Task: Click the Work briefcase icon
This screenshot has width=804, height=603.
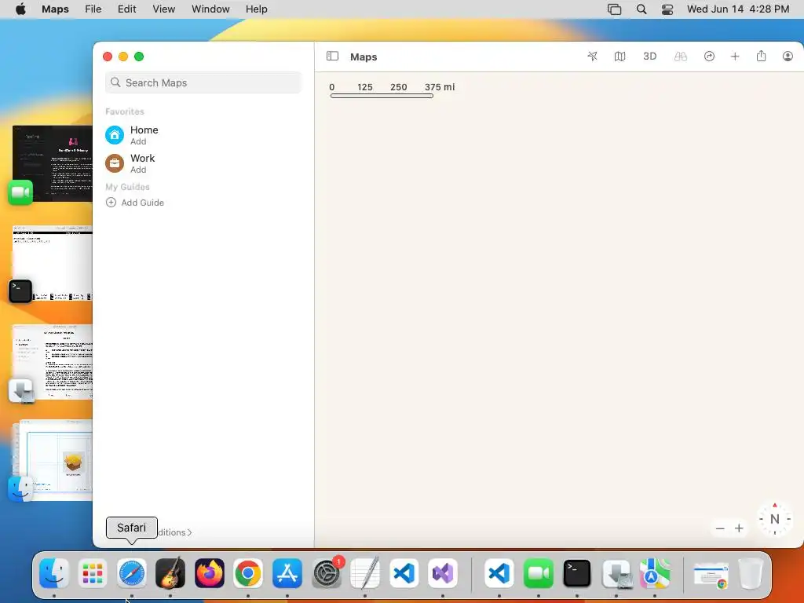Action: pyautogui.click(x=115, y=163)
